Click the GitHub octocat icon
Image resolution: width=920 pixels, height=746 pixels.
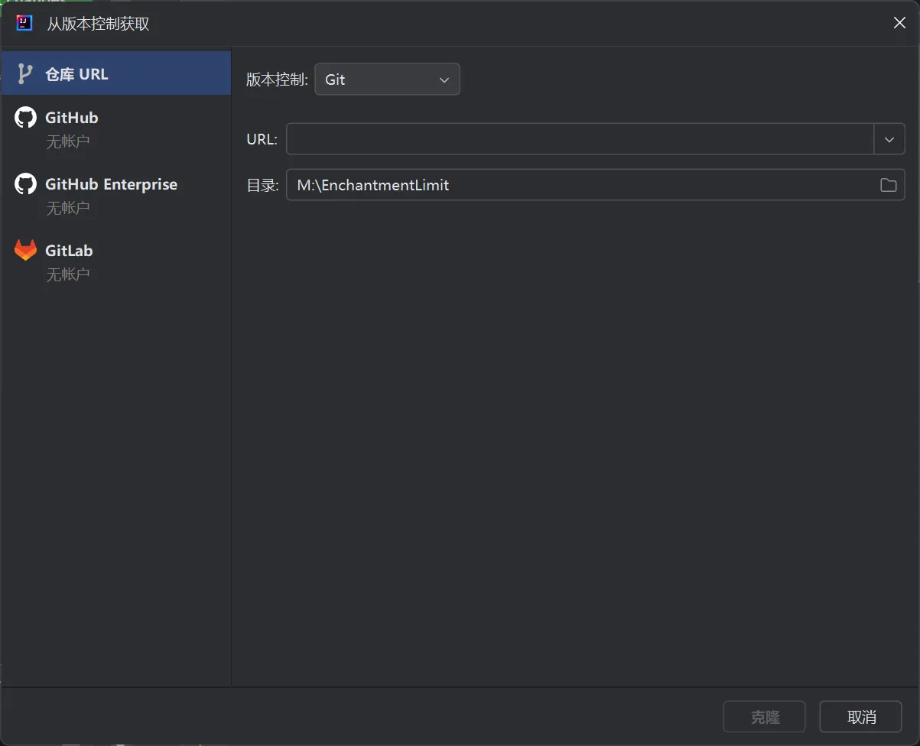click(x=25, y=118)
